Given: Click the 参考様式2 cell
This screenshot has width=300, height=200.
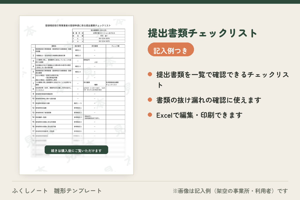Looking at the screenshot, I should (x=78, y=113).
